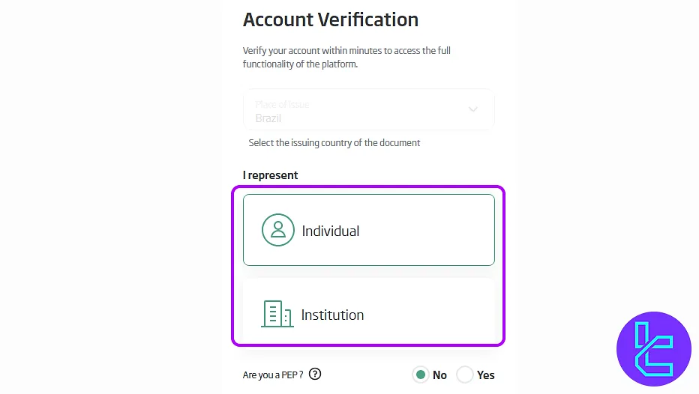Expand the Place of issue chevron arrow
This screenshot has height=394, width=699.
click(x=473, y=109)
